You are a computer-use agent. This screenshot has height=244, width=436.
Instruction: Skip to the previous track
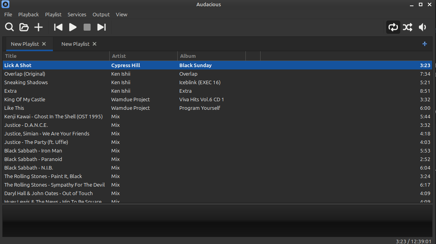(x=58, y=27)
